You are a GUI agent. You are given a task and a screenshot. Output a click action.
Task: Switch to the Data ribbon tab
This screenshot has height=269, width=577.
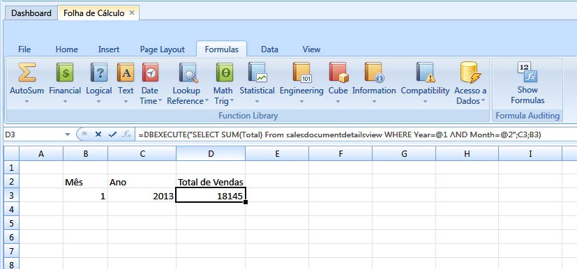pyautogui.click(x=269, y=49)
